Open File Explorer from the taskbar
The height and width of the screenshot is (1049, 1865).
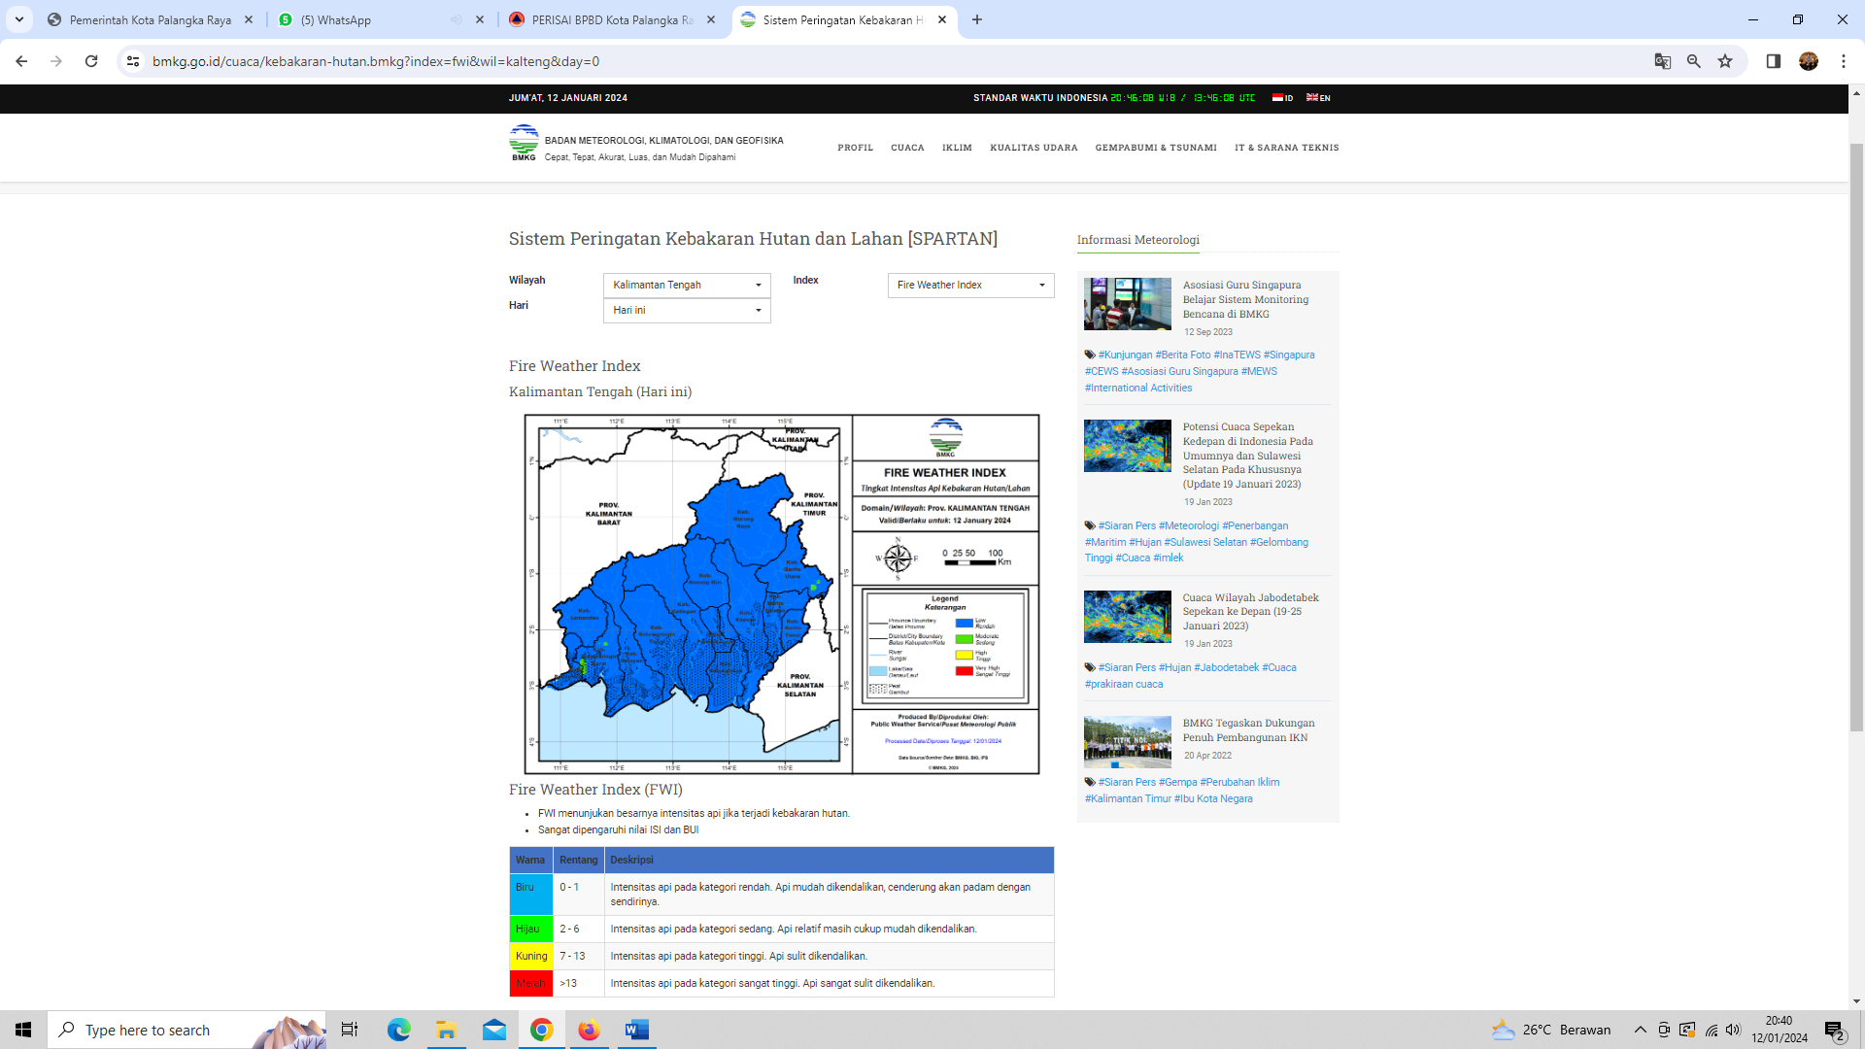[x=446, y=1030]
